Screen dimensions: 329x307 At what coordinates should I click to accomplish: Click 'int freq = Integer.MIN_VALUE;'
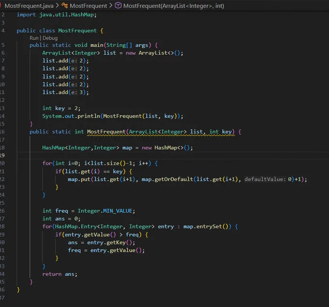(89, 211)
